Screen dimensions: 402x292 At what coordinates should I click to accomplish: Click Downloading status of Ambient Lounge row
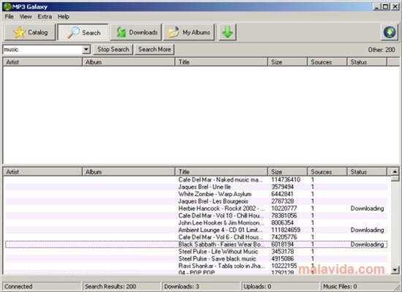pyautogui.click(x=367, y=230)
